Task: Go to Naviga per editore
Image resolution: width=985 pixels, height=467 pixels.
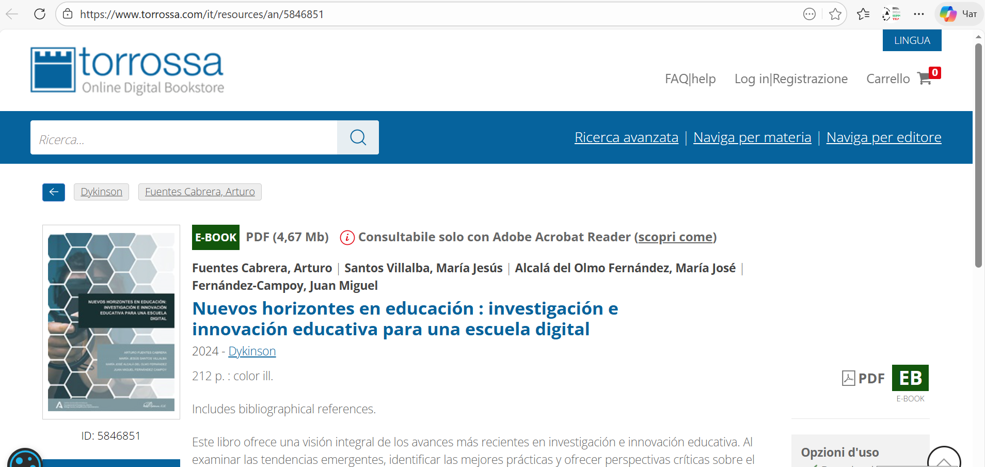Action: [883, 137]
